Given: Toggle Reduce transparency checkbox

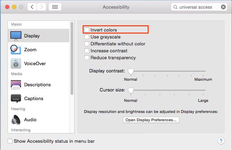Looking at the screenshot, I should 87,58.
